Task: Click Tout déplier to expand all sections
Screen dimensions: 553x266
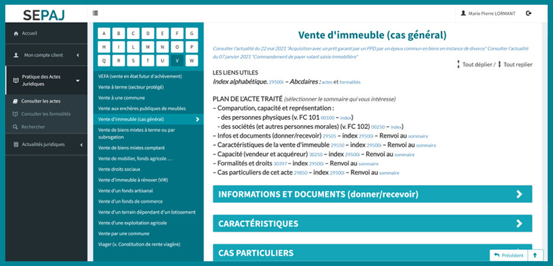Action: point(474,64)
